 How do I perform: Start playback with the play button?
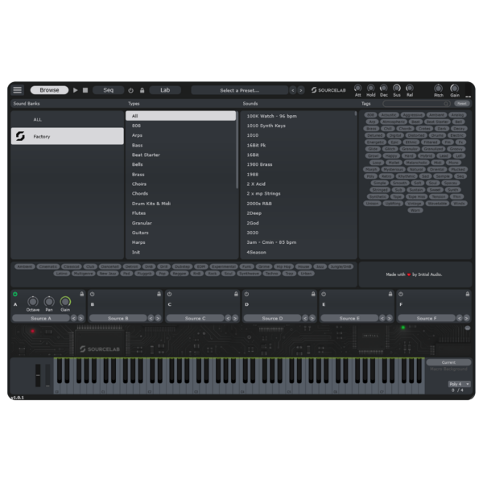(75, 90)
